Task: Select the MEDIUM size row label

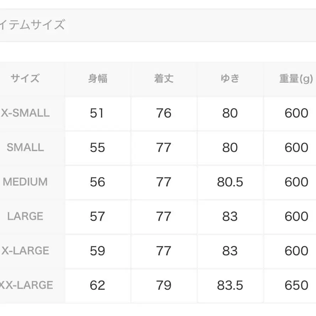Action: pyautogui.click(x=25, y=182)
